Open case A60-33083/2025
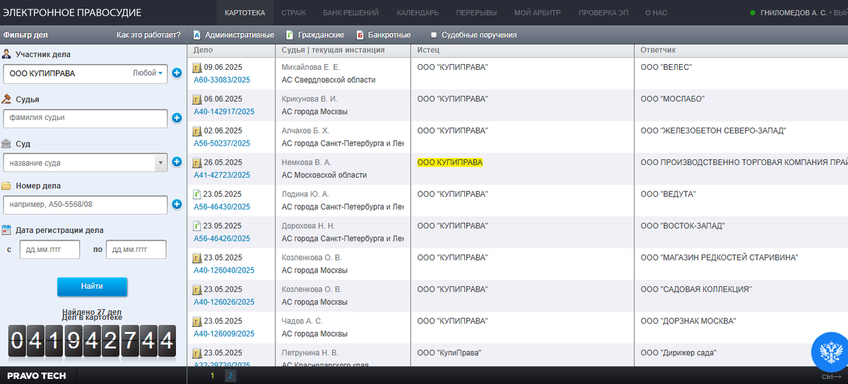Image resolution: width=848 pixels, height=384 pixels. (x=222, y=80)
